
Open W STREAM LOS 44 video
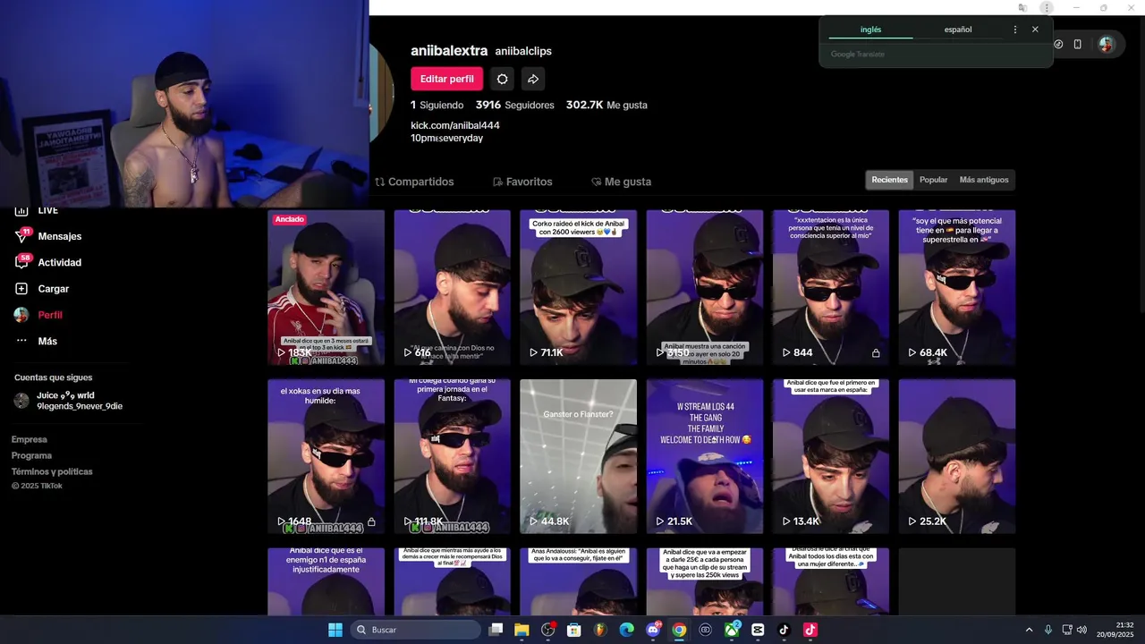pos(705,456)
